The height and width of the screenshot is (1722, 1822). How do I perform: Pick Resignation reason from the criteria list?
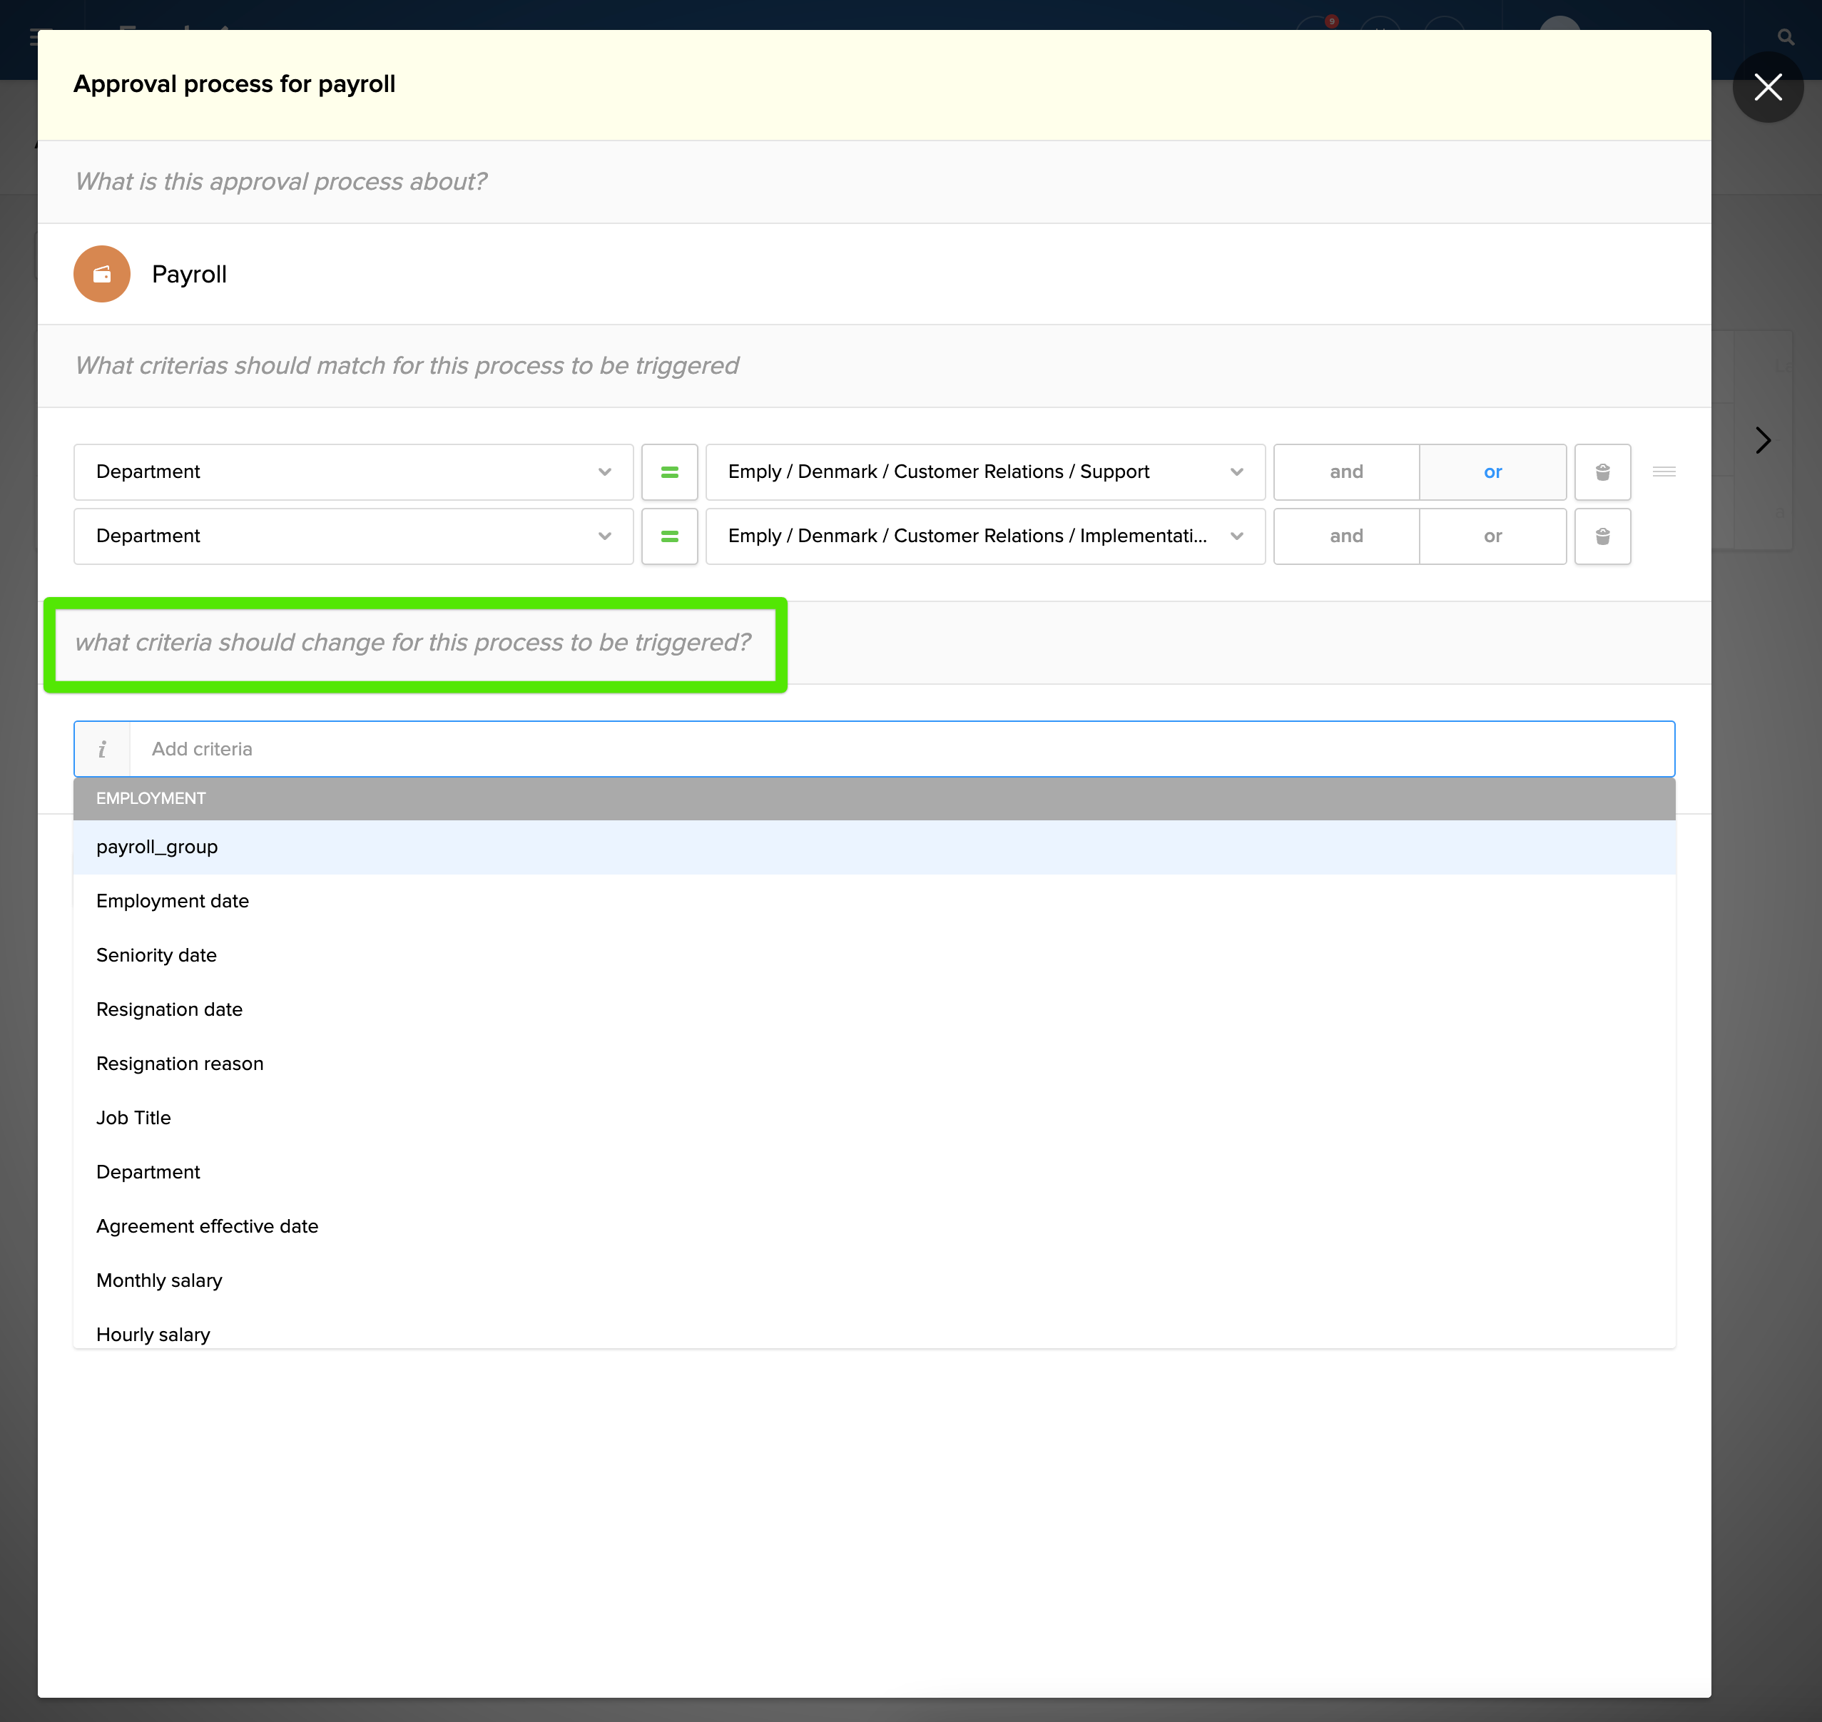click(180, 1064)
